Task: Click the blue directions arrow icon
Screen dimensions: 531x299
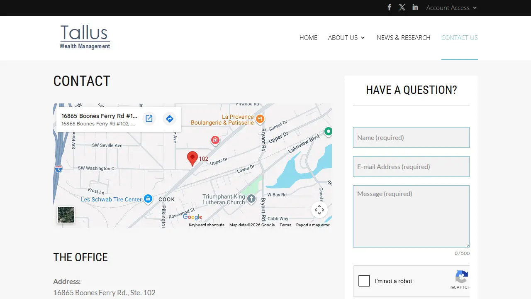Action: (169, 119)
